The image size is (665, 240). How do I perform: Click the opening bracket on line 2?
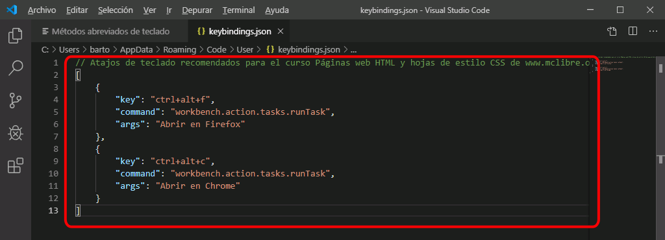[78, 75]
